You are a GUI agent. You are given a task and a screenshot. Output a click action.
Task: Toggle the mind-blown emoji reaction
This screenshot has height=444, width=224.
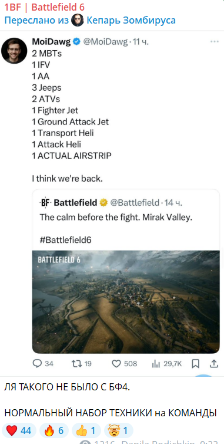point(119,431)
